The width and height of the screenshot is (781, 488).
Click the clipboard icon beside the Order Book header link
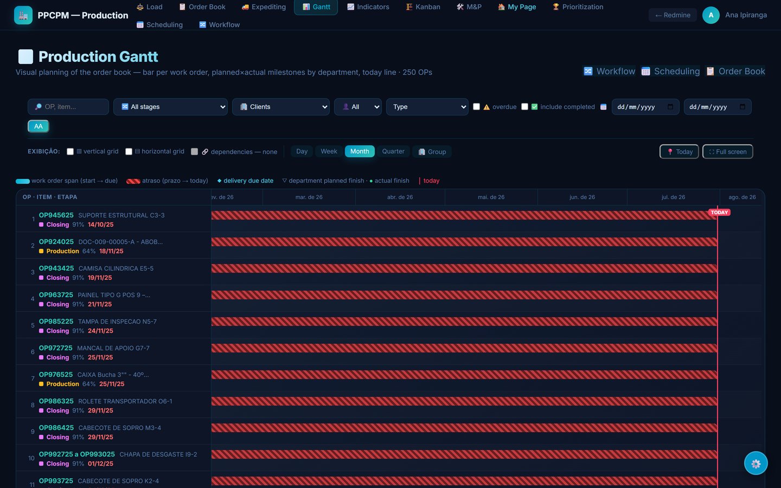(710, 71)
